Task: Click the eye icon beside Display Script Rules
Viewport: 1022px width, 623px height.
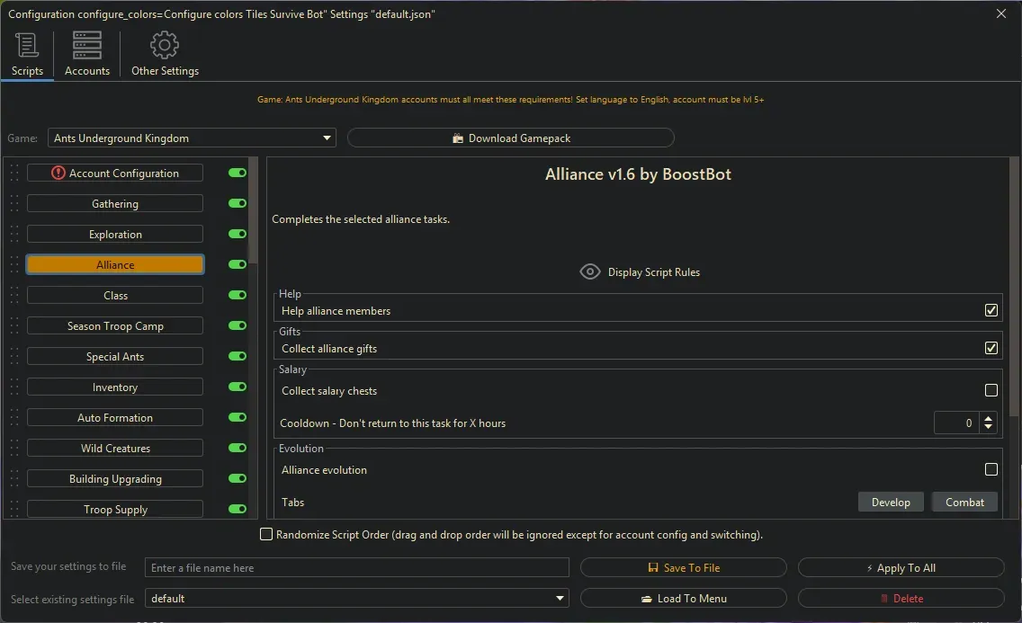Action: [590, 271]
